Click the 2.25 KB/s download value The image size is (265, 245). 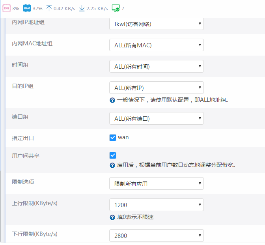tap(97, 8)
